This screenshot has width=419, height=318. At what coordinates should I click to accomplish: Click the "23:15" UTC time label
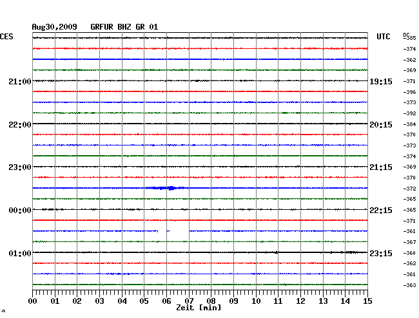(x=381, y=253)
